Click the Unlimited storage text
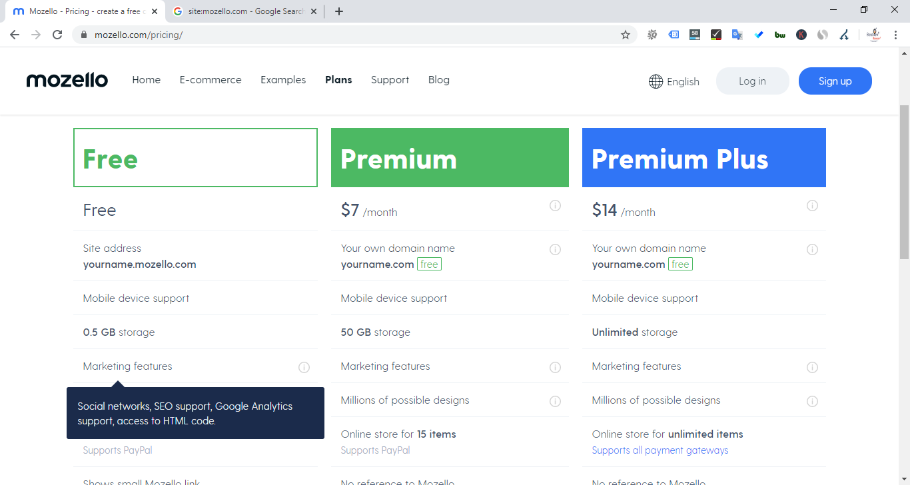The height and width of the screenshot is (485, 910). [x=635, y=332]
